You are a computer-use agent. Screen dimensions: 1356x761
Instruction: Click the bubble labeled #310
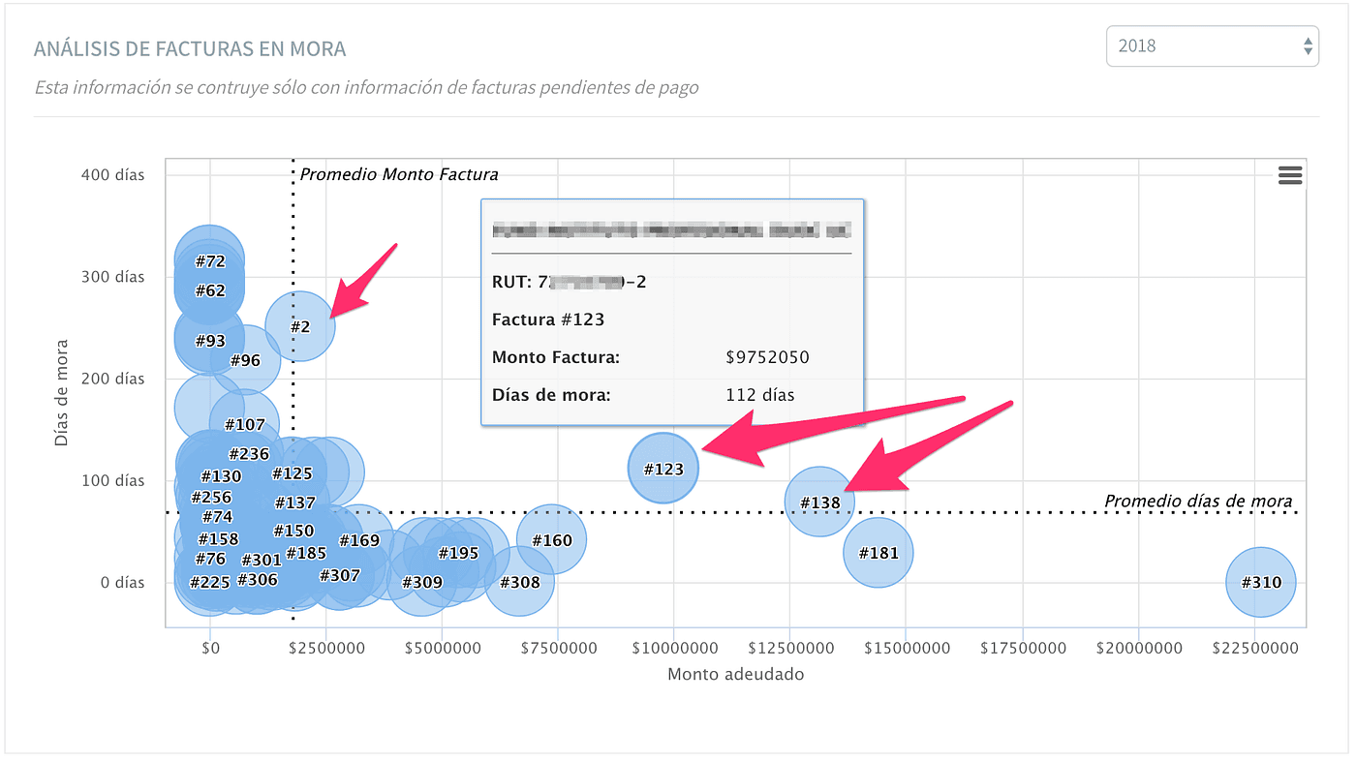click(1261, 582)
